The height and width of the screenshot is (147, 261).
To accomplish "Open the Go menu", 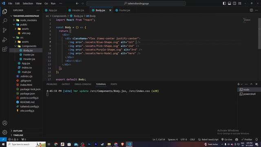I will 46,3.
